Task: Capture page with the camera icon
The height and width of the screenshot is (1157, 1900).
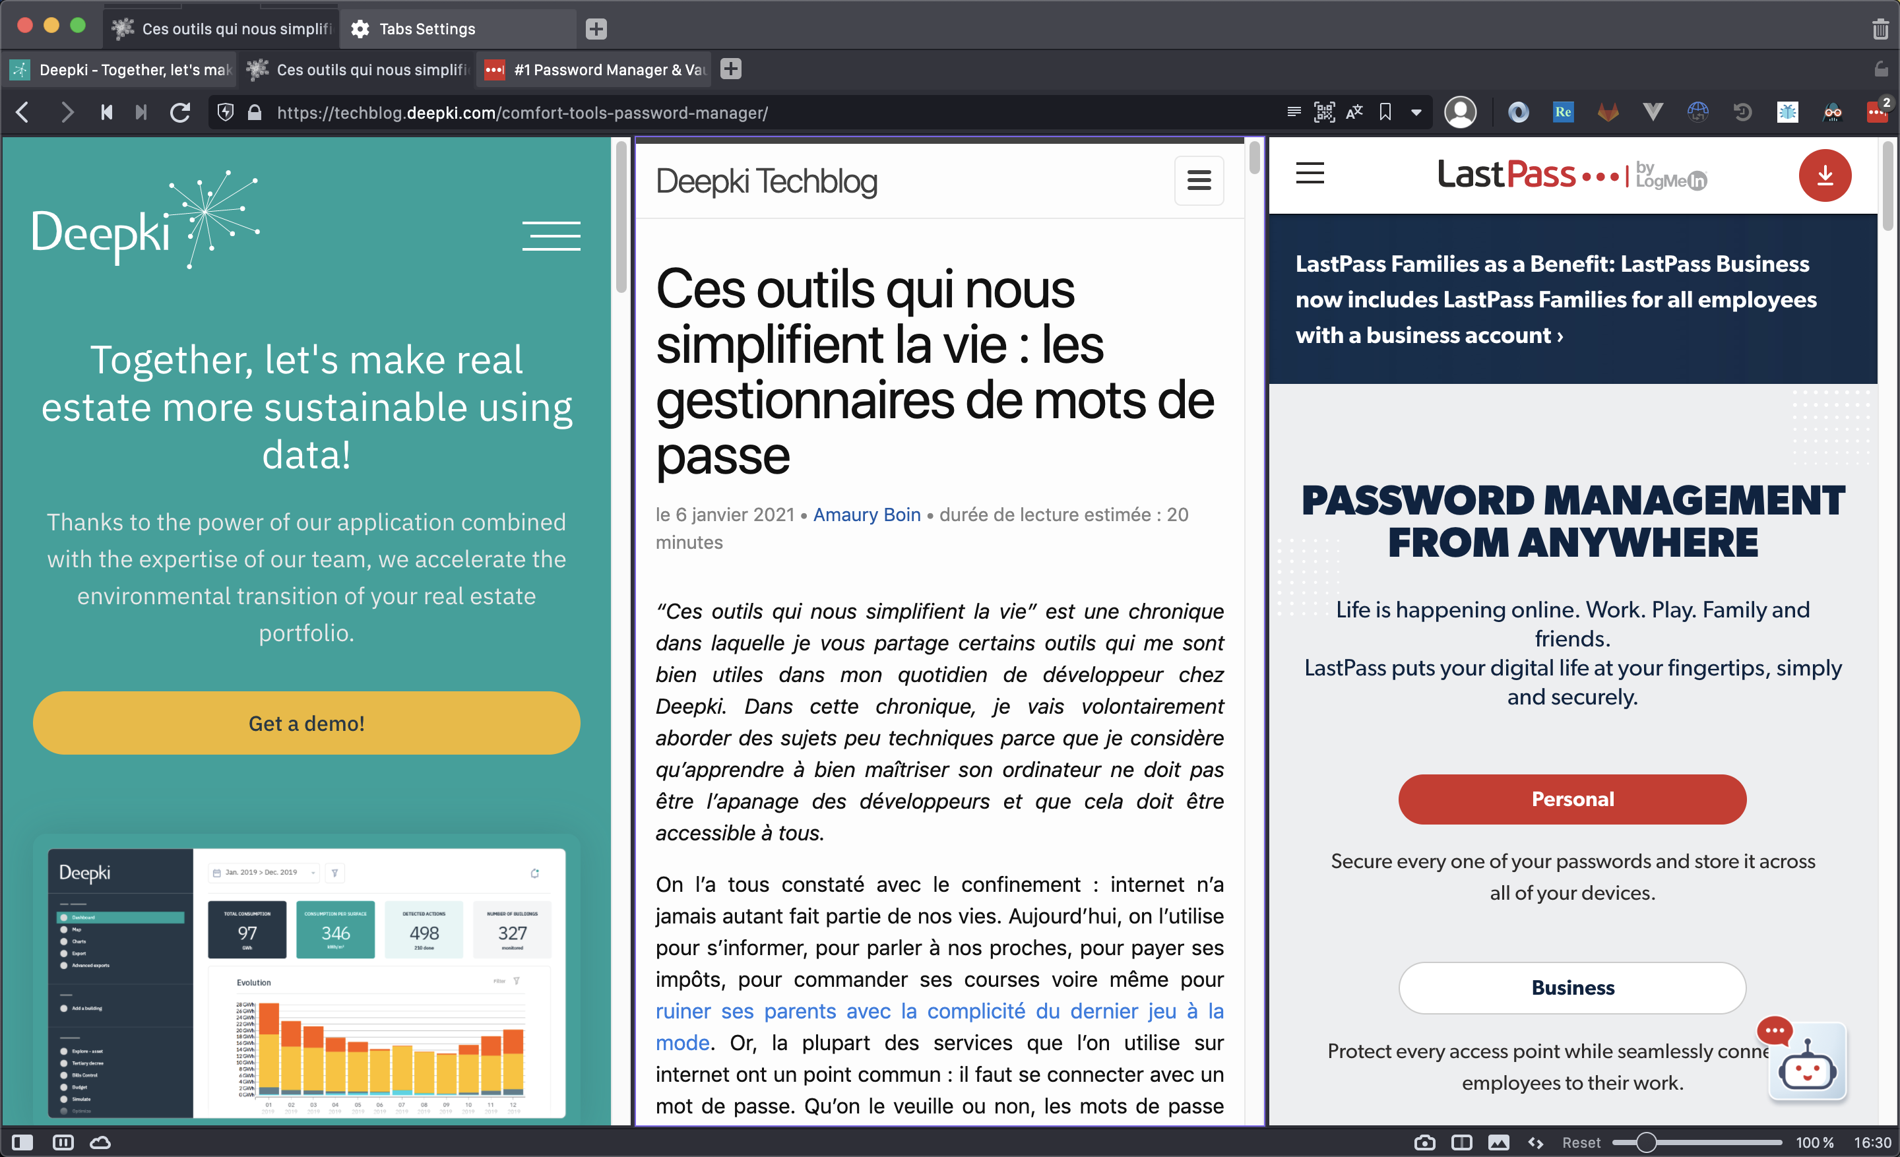Action: click(x=1424, y=1142)
